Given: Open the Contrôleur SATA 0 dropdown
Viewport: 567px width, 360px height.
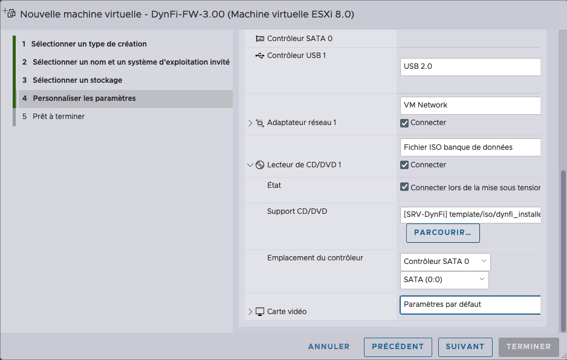Looking at the screenshot, I should 445,262.
